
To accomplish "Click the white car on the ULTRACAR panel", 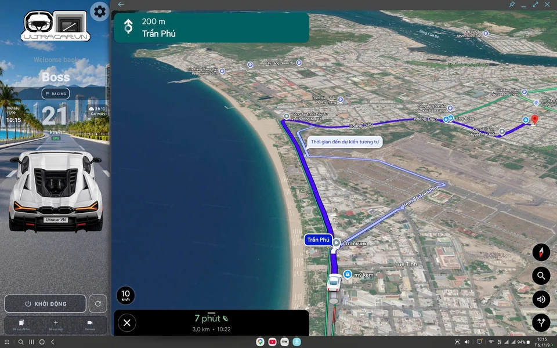I will (56, 191).
